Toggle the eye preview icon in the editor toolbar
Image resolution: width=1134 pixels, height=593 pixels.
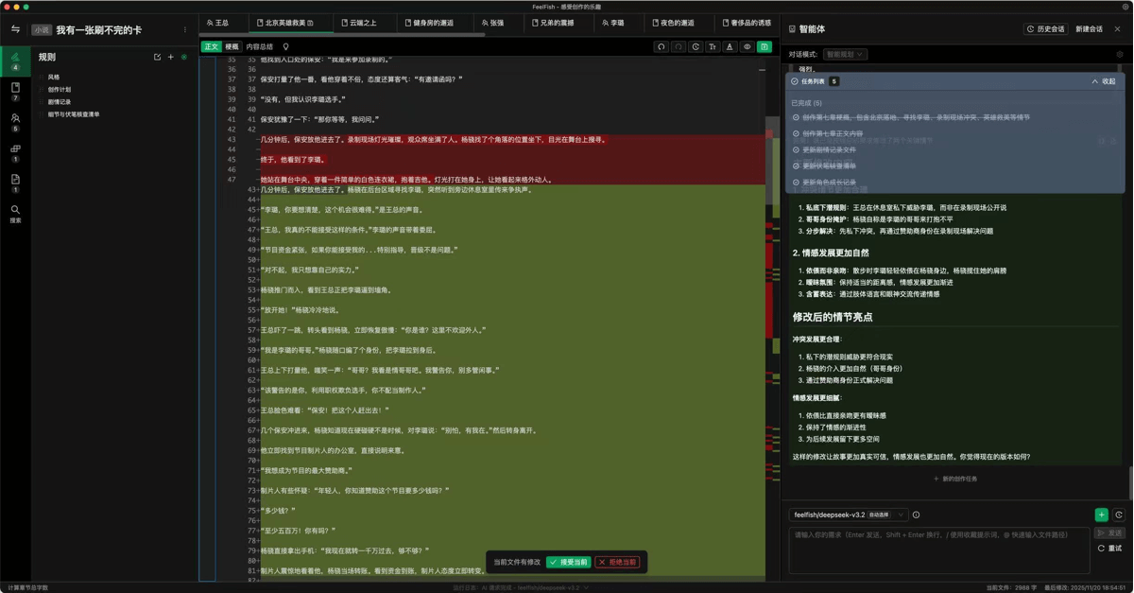pos(747,46)
